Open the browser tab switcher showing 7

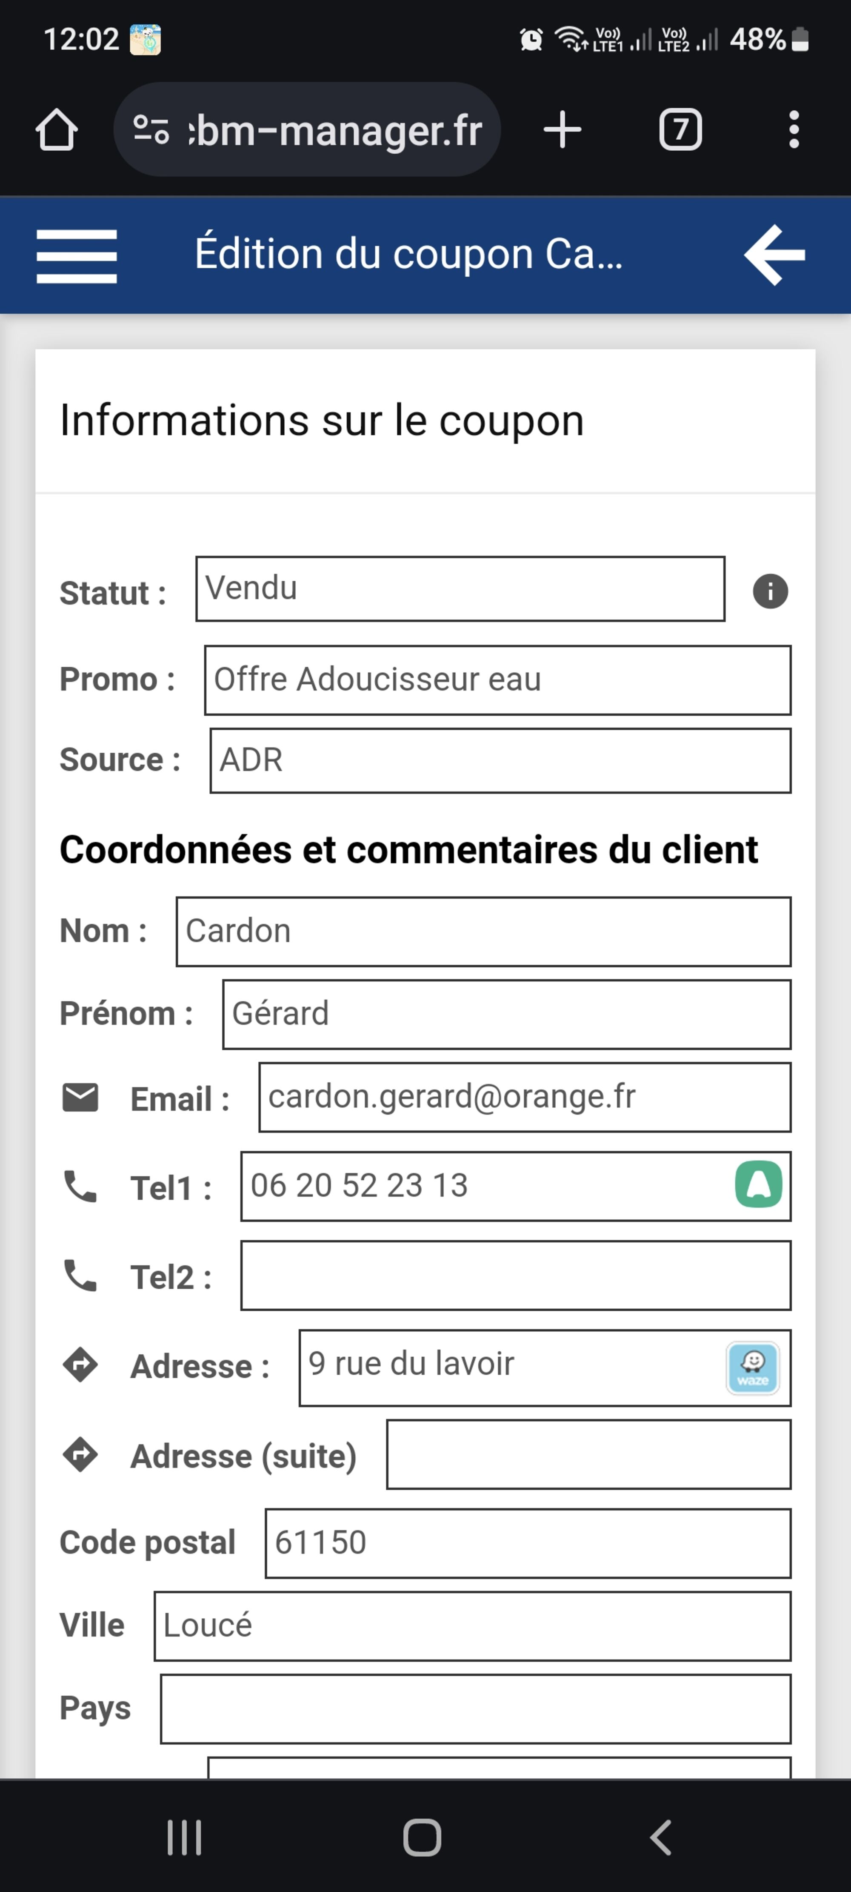(680, 130)
